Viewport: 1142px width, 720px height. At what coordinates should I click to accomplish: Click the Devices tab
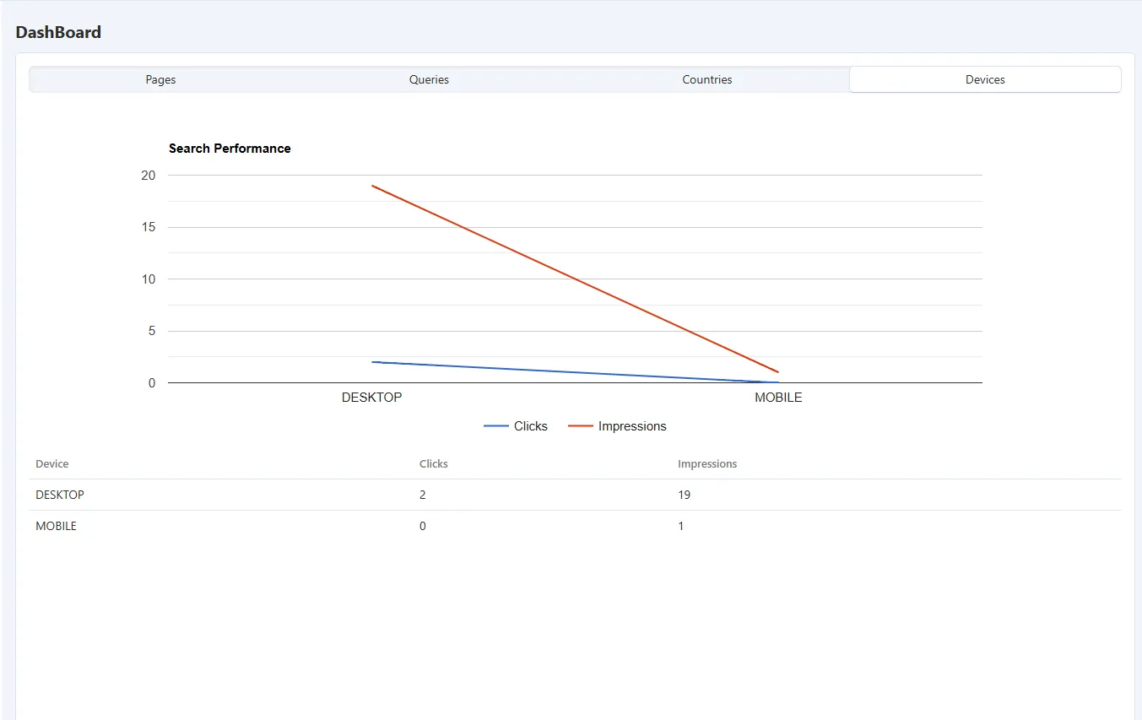tap(985, 79)
